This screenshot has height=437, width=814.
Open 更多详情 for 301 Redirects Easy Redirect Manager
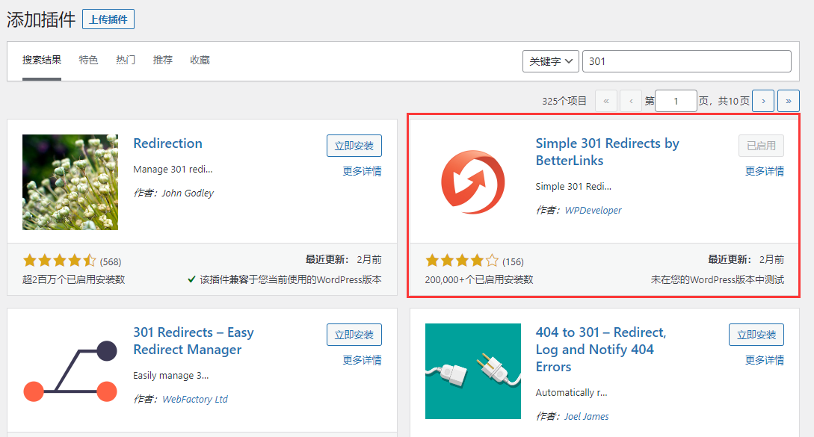(x=362, y=360)
